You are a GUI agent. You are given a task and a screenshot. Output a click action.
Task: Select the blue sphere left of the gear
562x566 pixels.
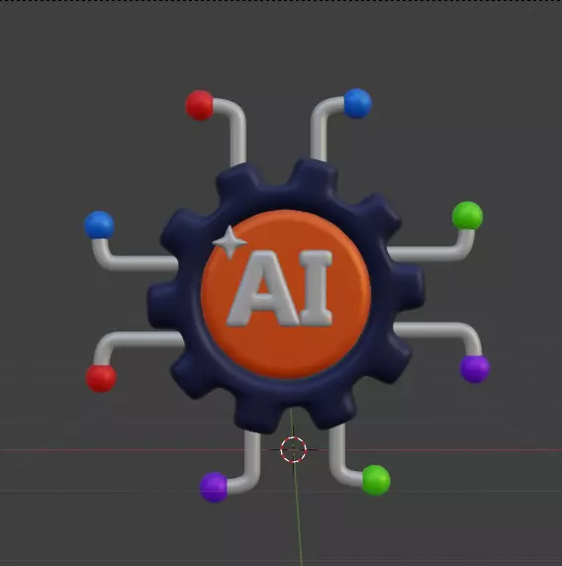click(99, 225)
